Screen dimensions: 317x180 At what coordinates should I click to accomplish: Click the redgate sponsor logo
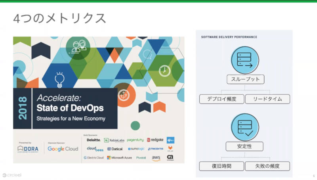[155, 140]
